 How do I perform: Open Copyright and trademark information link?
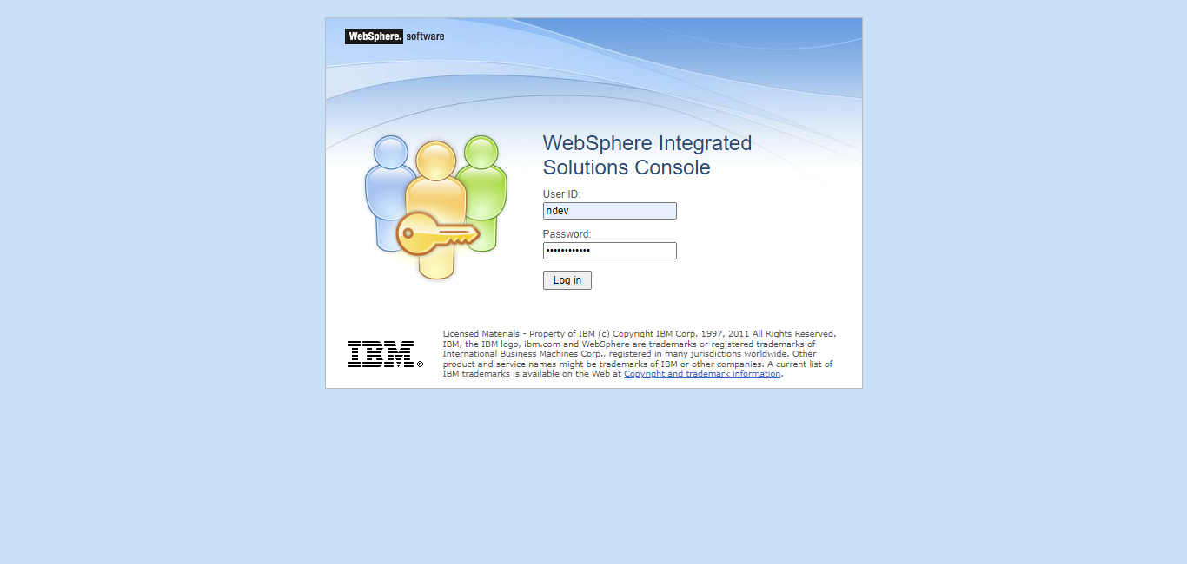point(702,374)
